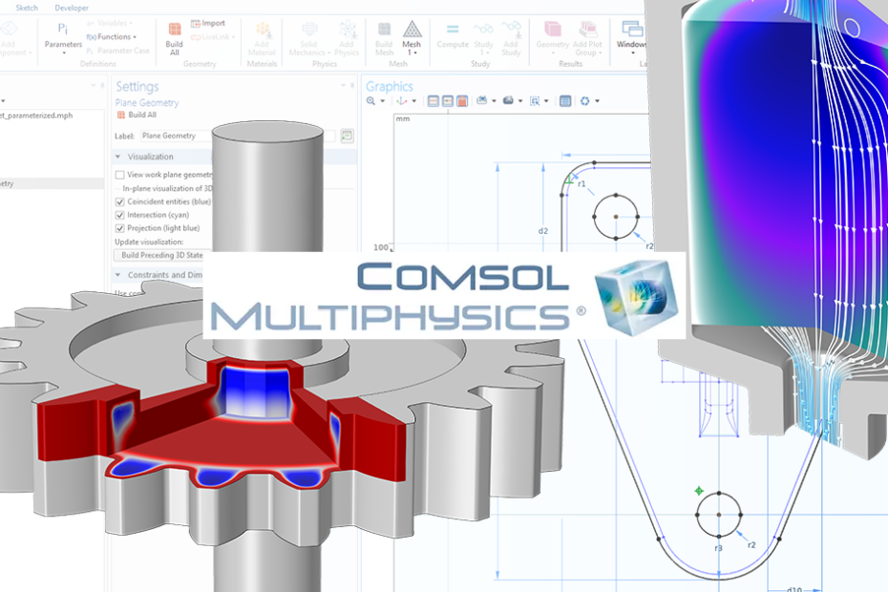Image resolution: width=888 pixels, height=592 pixels.
Task: Click the Add Plot Group icon
Action: 588,29
